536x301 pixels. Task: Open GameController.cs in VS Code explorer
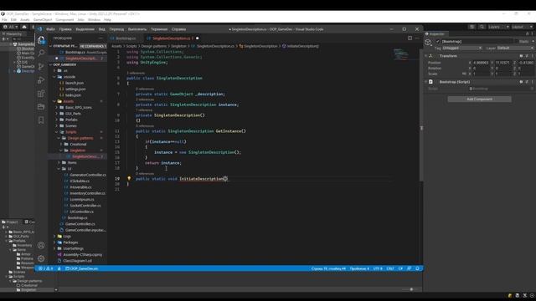80,224
